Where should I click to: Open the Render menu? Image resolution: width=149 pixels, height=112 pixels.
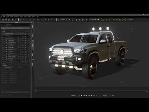21,17
